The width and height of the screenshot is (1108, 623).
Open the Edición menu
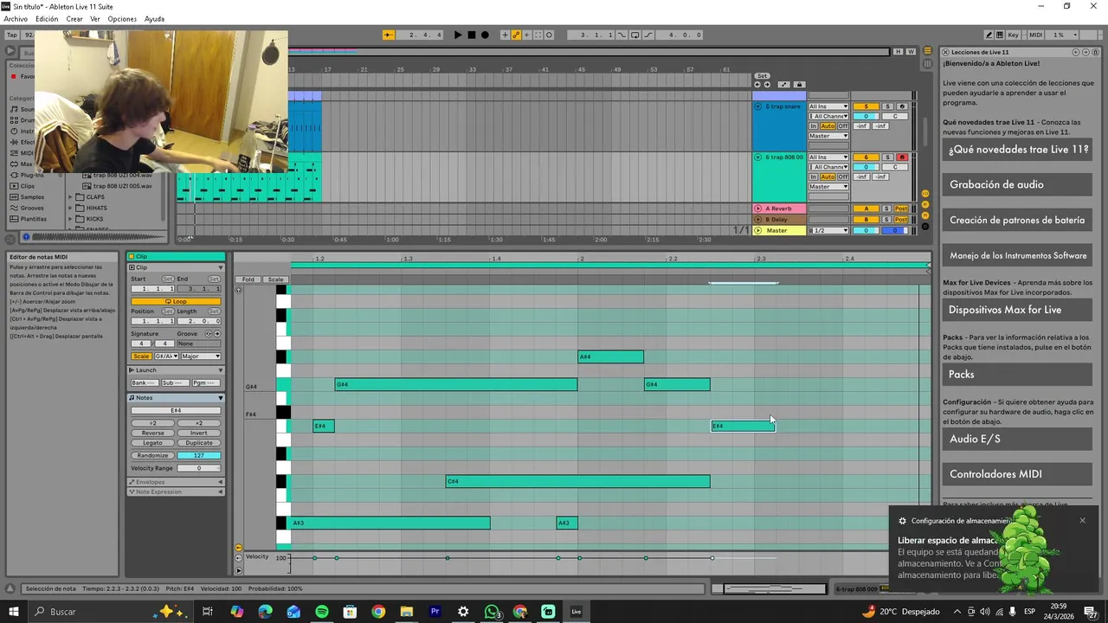coord(47,19)
